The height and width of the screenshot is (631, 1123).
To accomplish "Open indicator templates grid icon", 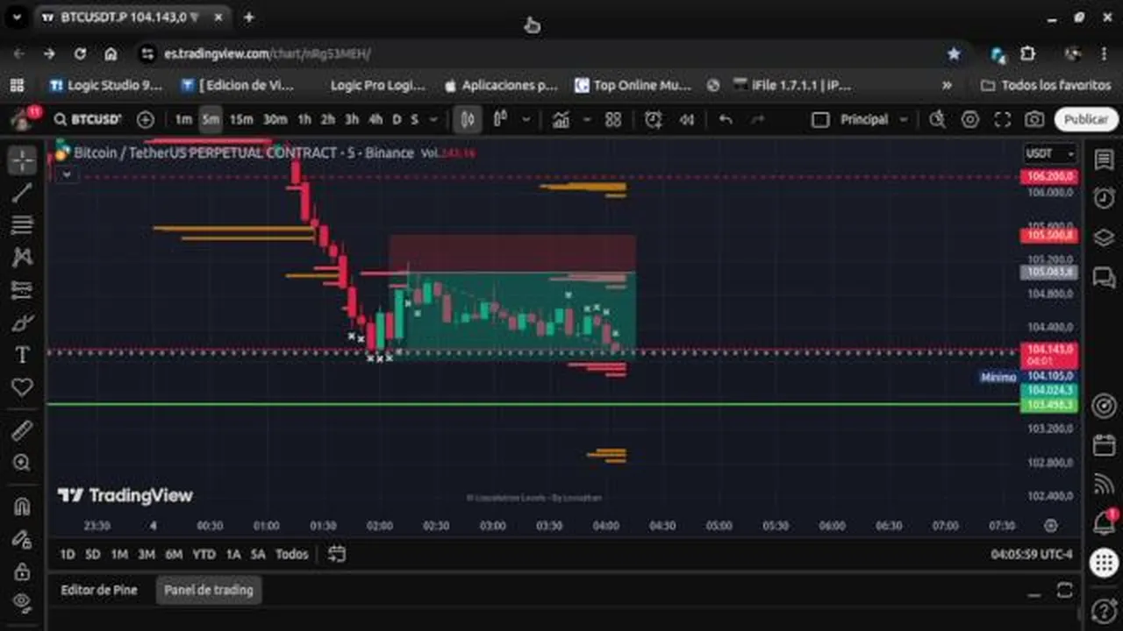I will (x=613, y=119).
